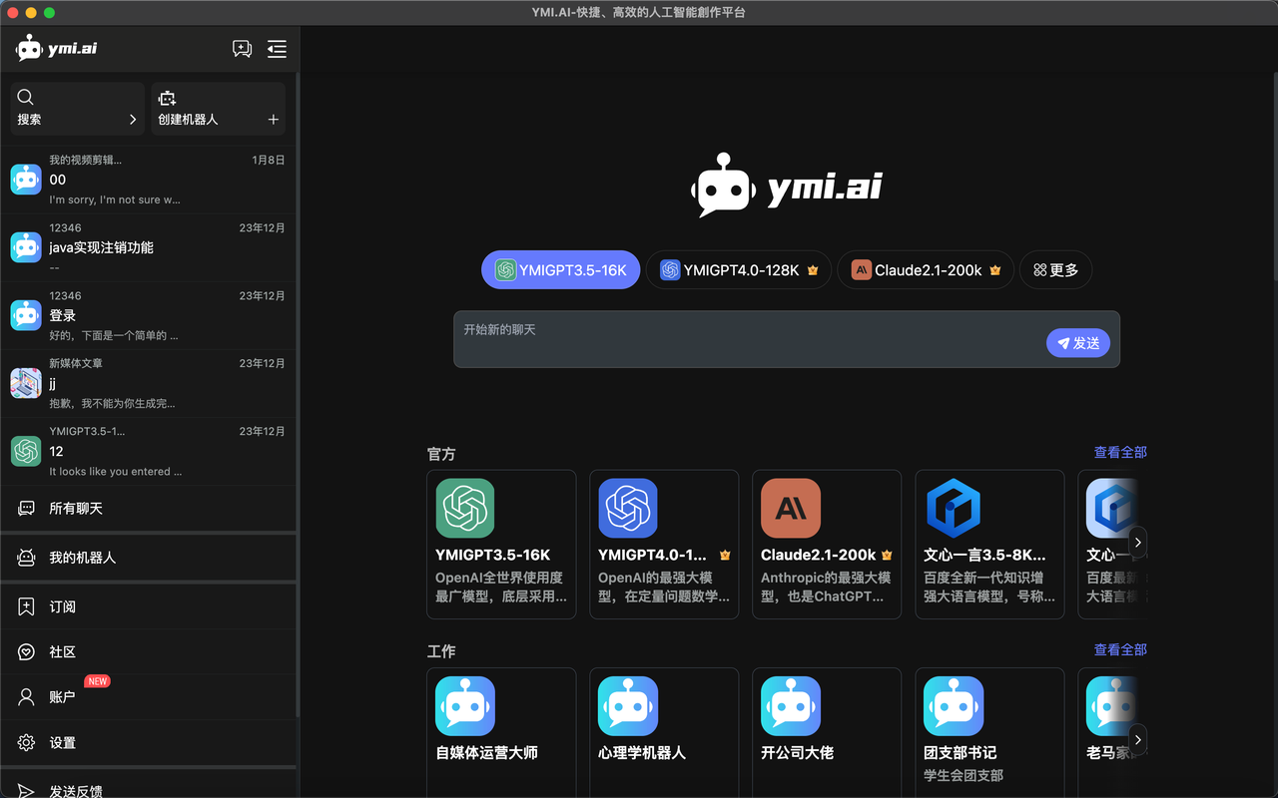Image resolution: width=1278 pixels, height=798 pixels.
Task: Open the YMIGPT3.5-16K OpenAI card icon
Action: (464, 508)
